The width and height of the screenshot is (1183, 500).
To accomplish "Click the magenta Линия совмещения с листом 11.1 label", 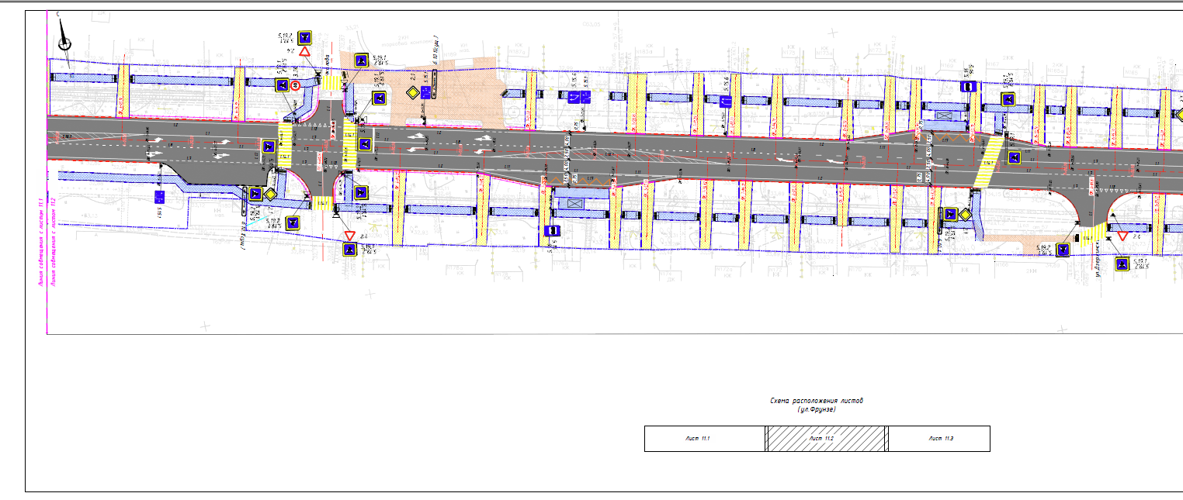I will [x=43, y=243].
